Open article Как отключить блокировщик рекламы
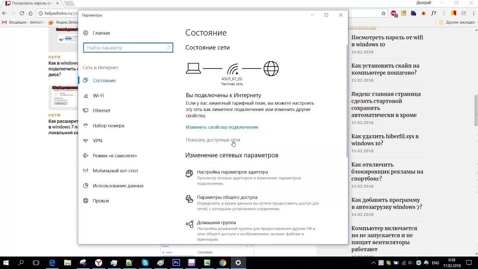 pyautogui.click(x=387, y=171)
